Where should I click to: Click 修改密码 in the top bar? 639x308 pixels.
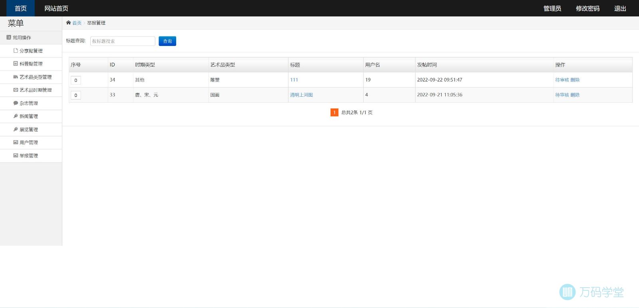coord(587,8)
